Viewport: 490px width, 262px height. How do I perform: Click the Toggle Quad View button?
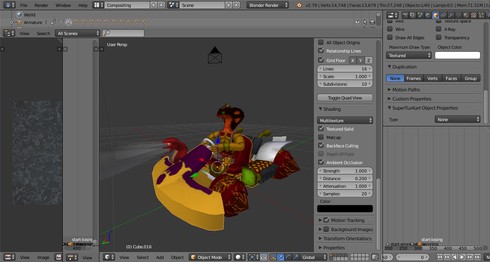345,98
